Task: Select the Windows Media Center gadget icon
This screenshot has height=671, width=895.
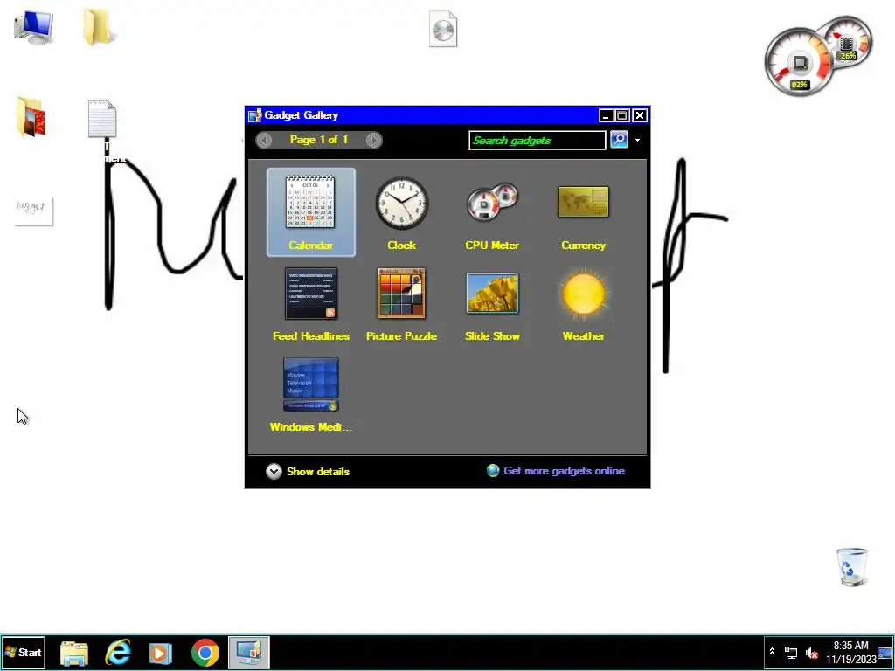Action: [311, 384]
